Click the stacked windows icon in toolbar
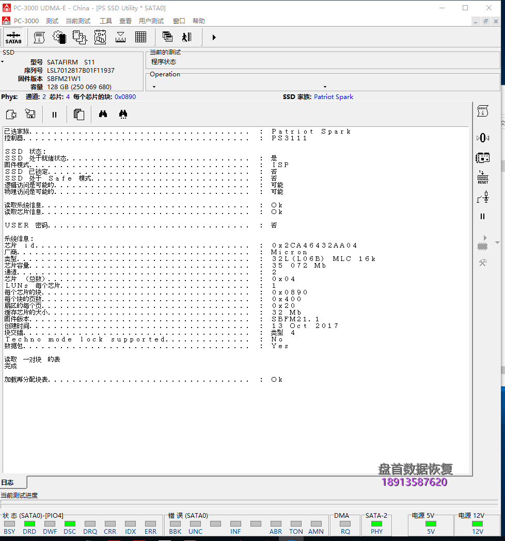 coord(167,37)
